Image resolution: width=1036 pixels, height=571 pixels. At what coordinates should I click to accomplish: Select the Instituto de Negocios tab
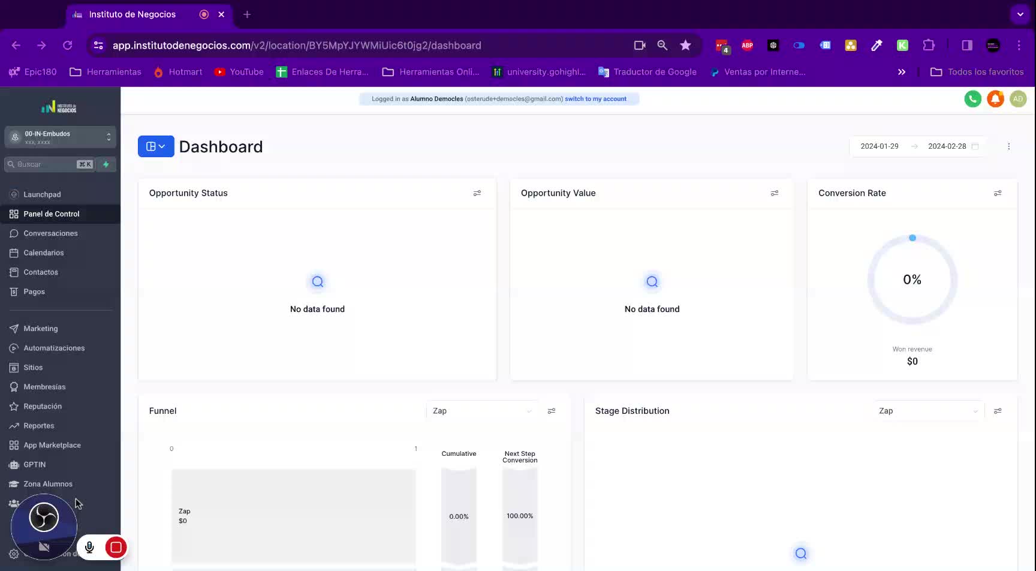[x=150, y=14]
